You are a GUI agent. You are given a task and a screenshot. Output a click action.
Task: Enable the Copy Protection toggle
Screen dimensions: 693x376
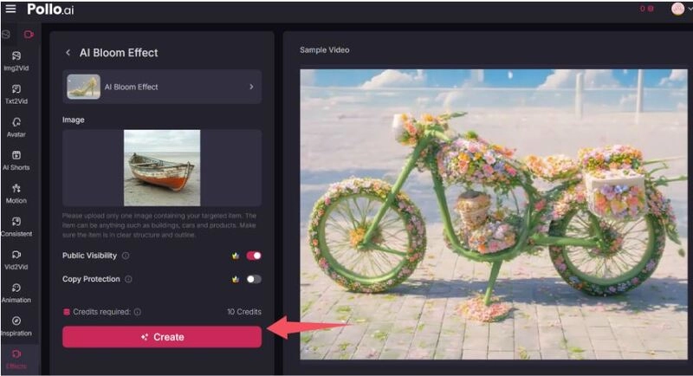254,279
